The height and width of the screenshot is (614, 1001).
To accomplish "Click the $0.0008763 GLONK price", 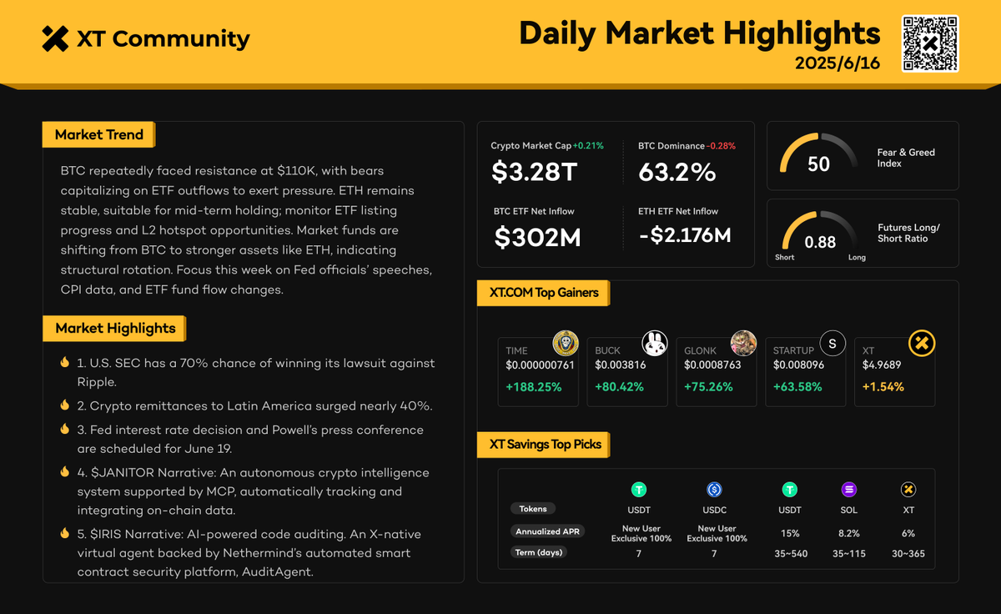I will click(712, 365).
